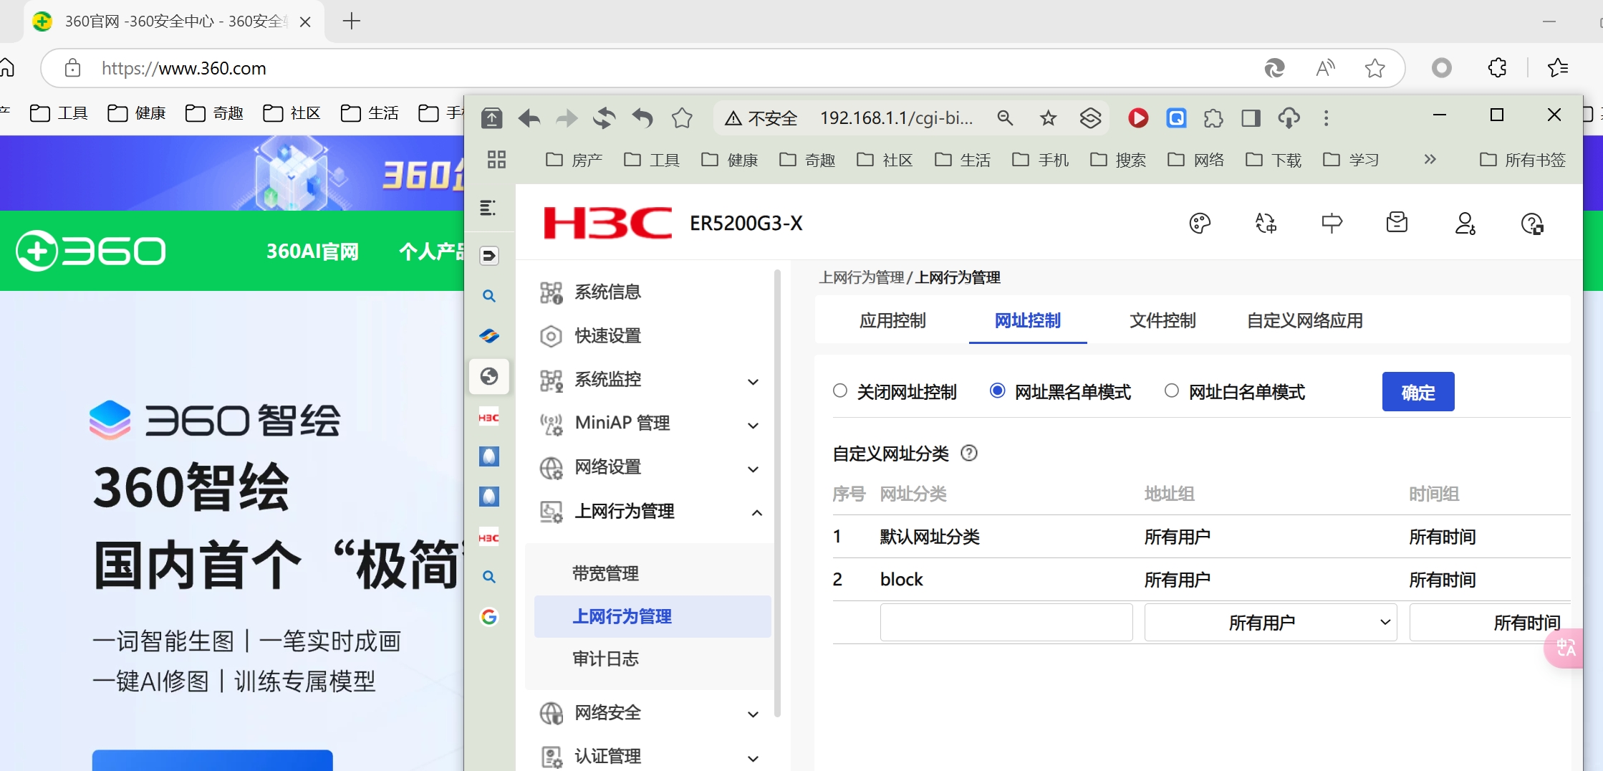Click the empty 网址分类 name input field

coord(1006,623)
